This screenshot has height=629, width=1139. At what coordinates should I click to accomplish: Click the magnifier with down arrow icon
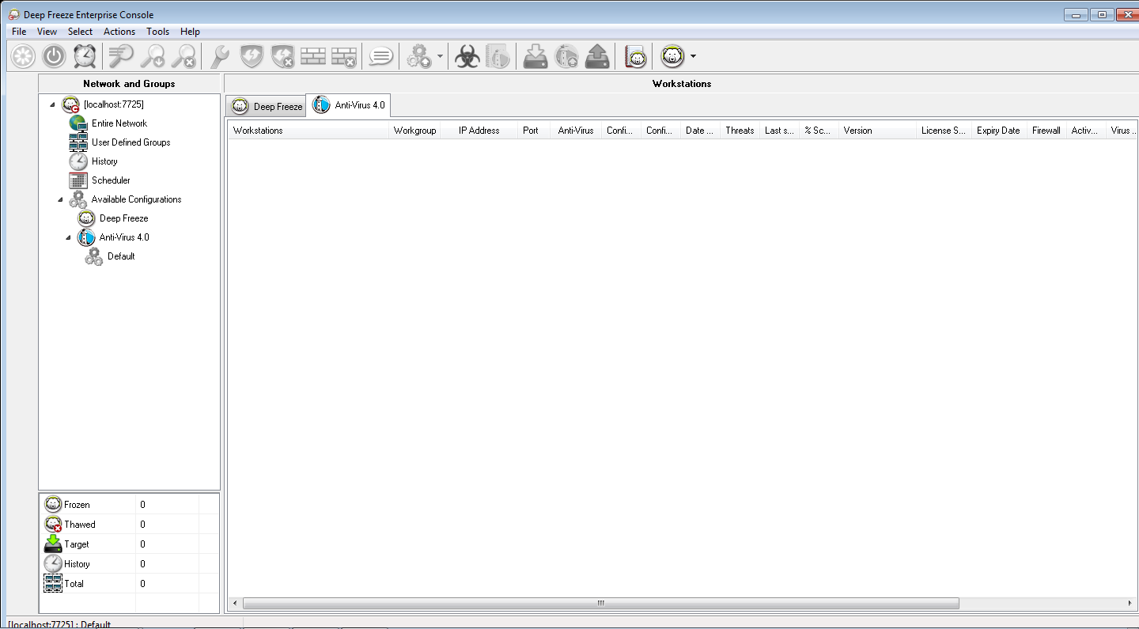pos(152,56)
